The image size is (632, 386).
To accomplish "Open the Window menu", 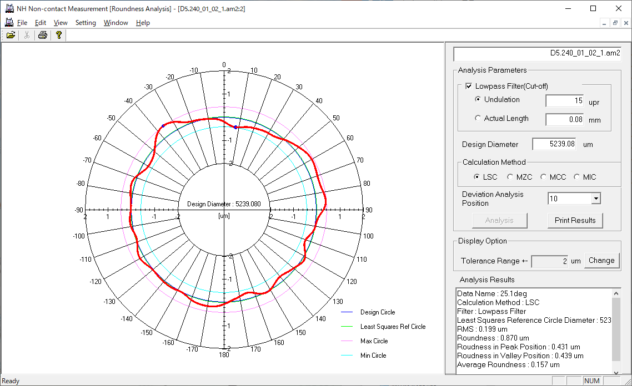I will pyautogui.click(x=116, y=23).
